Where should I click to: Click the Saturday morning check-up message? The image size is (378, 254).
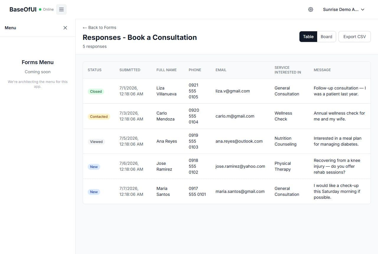337,191
